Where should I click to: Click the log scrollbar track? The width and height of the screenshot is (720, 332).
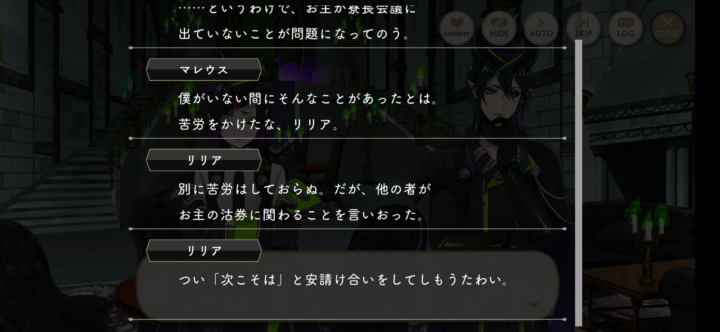click(579, 183)
